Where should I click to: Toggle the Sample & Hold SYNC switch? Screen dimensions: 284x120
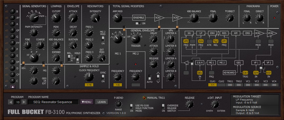click(103, 77)
